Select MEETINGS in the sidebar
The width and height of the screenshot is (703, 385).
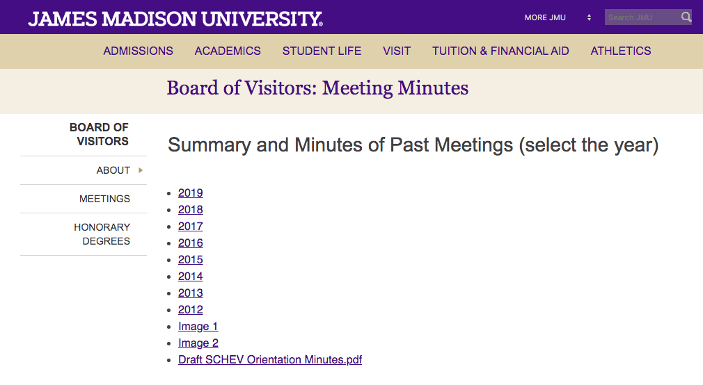[104, 199]
